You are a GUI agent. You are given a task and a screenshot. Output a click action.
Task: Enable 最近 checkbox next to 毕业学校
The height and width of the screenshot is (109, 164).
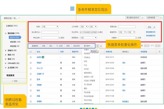pos(98,32)
